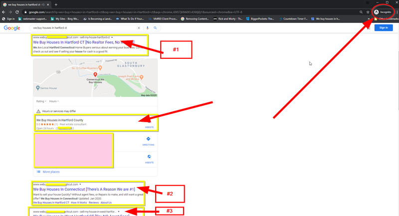Open the 'webmaster support...' bookmark
The width and height of the screenshot is (399, 216).
click(32, 19)
